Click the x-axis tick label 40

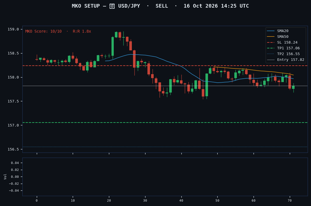coord(181,201)
